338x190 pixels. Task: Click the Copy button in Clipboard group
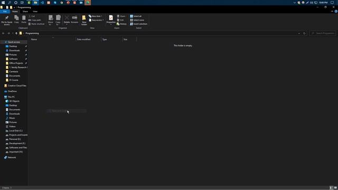tap(16, 20)
